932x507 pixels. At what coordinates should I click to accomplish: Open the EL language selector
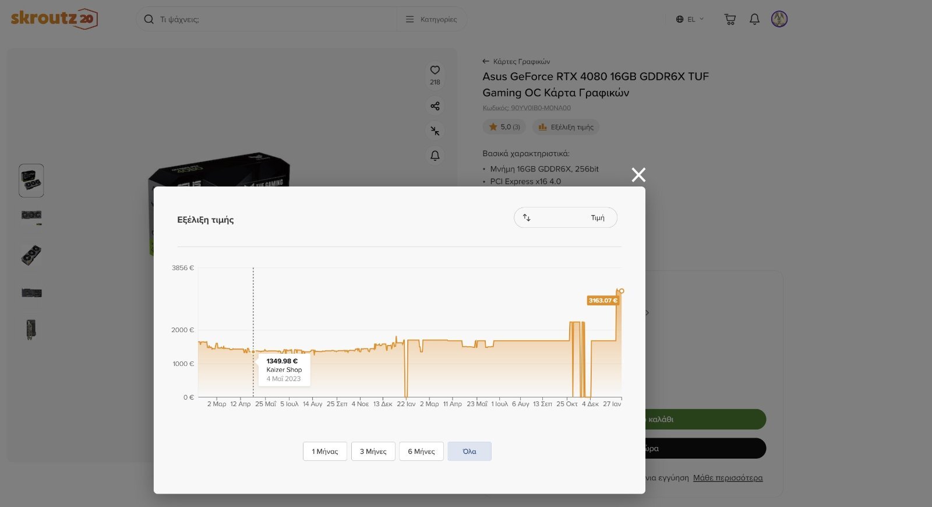pyautogui.click(x=690, y=19)
